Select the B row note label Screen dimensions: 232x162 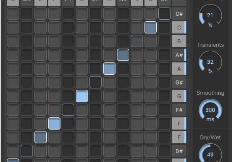click(x=179, y=41)
